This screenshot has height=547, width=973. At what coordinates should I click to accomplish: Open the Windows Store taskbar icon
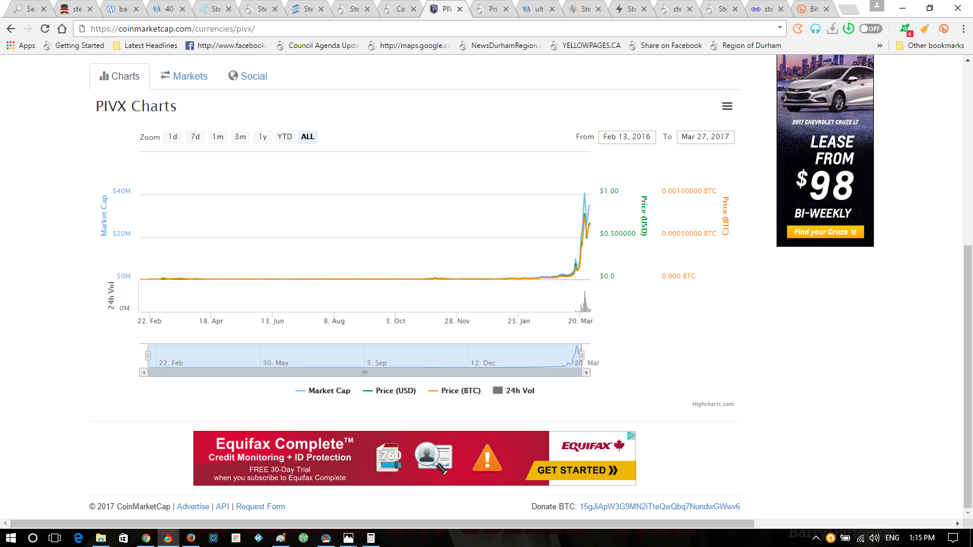[x=123, y=538]
